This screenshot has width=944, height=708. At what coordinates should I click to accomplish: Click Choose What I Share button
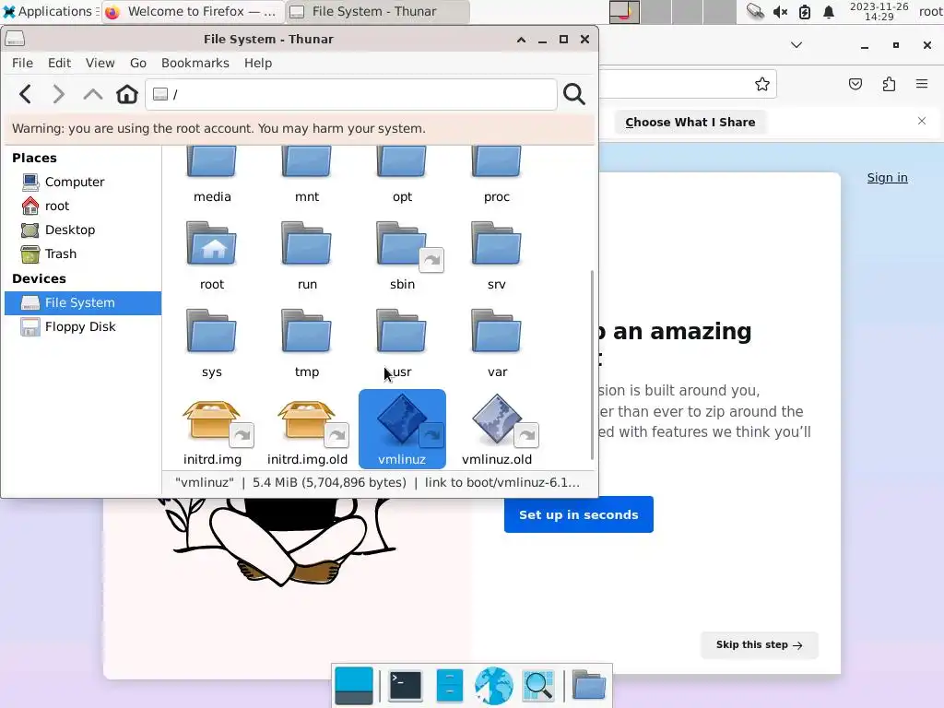(x=690, y=123)
